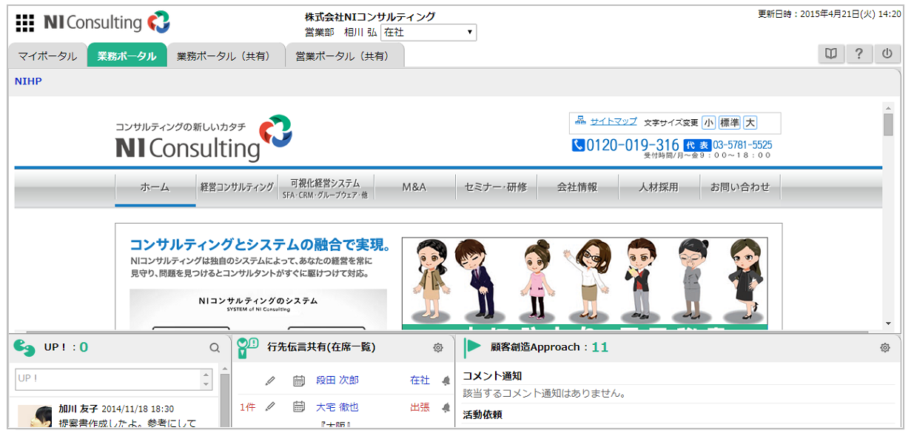The image size is (911, 436).
Task: Open 加川 友子 avatar thumbnail
Action: 35,416
